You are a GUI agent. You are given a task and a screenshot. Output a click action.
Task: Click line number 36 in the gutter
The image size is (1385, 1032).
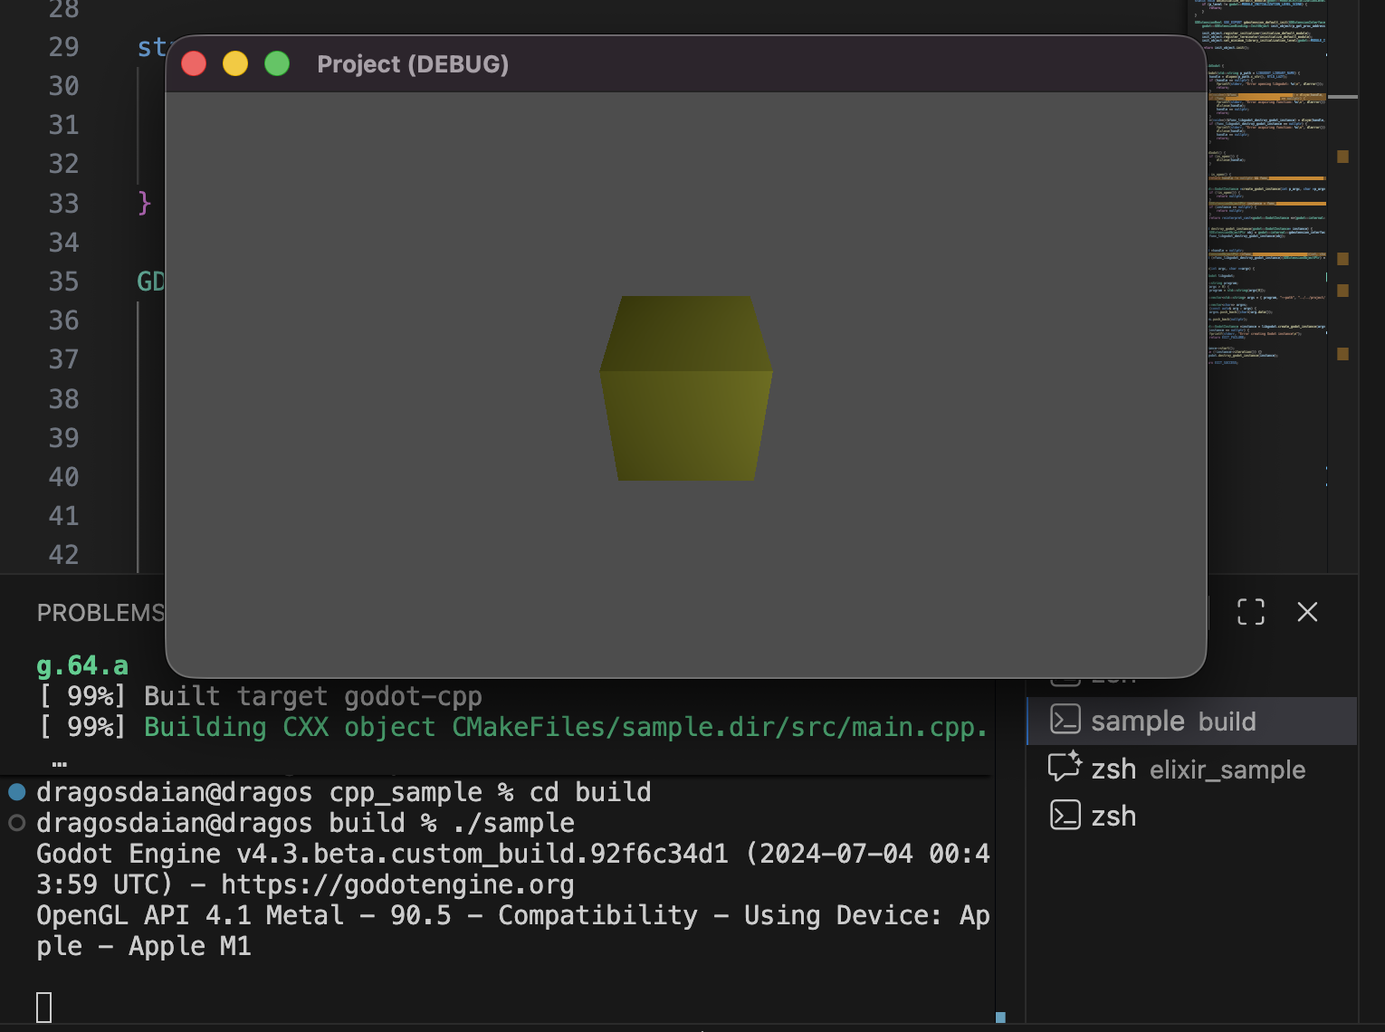pyautogui.click(x=63, y=320)
